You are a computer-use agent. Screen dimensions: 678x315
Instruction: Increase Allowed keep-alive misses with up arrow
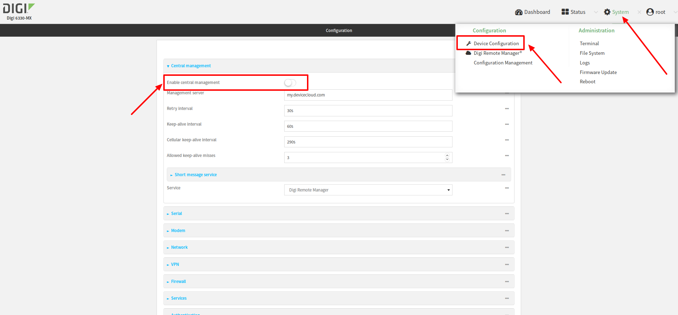point(447,156)
